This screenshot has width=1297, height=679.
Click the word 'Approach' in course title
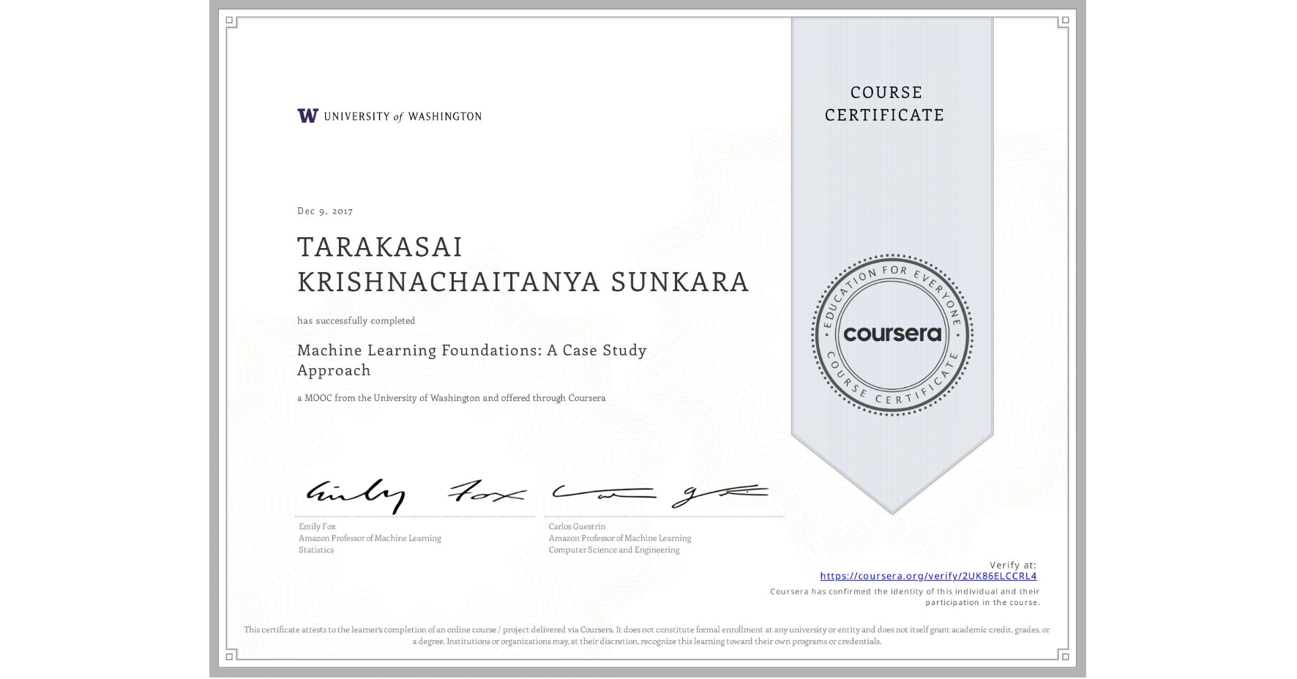(334, 370)
